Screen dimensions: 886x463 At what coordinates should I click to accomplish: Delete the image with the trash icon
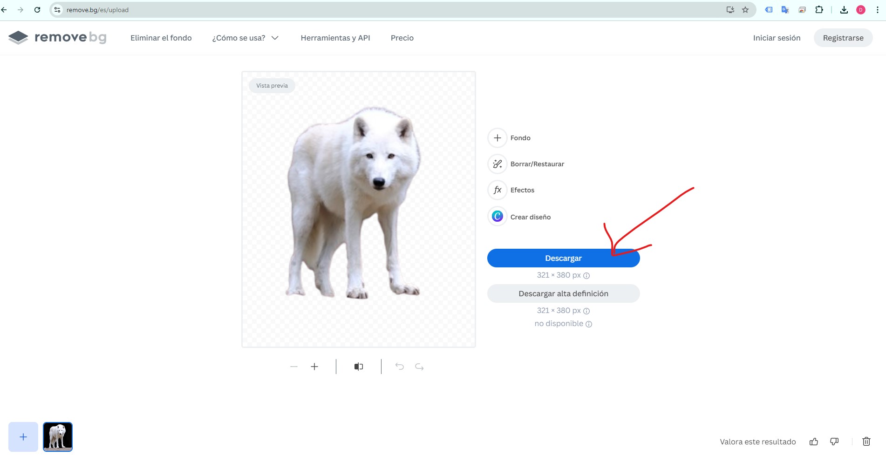(x=866, y=442)
